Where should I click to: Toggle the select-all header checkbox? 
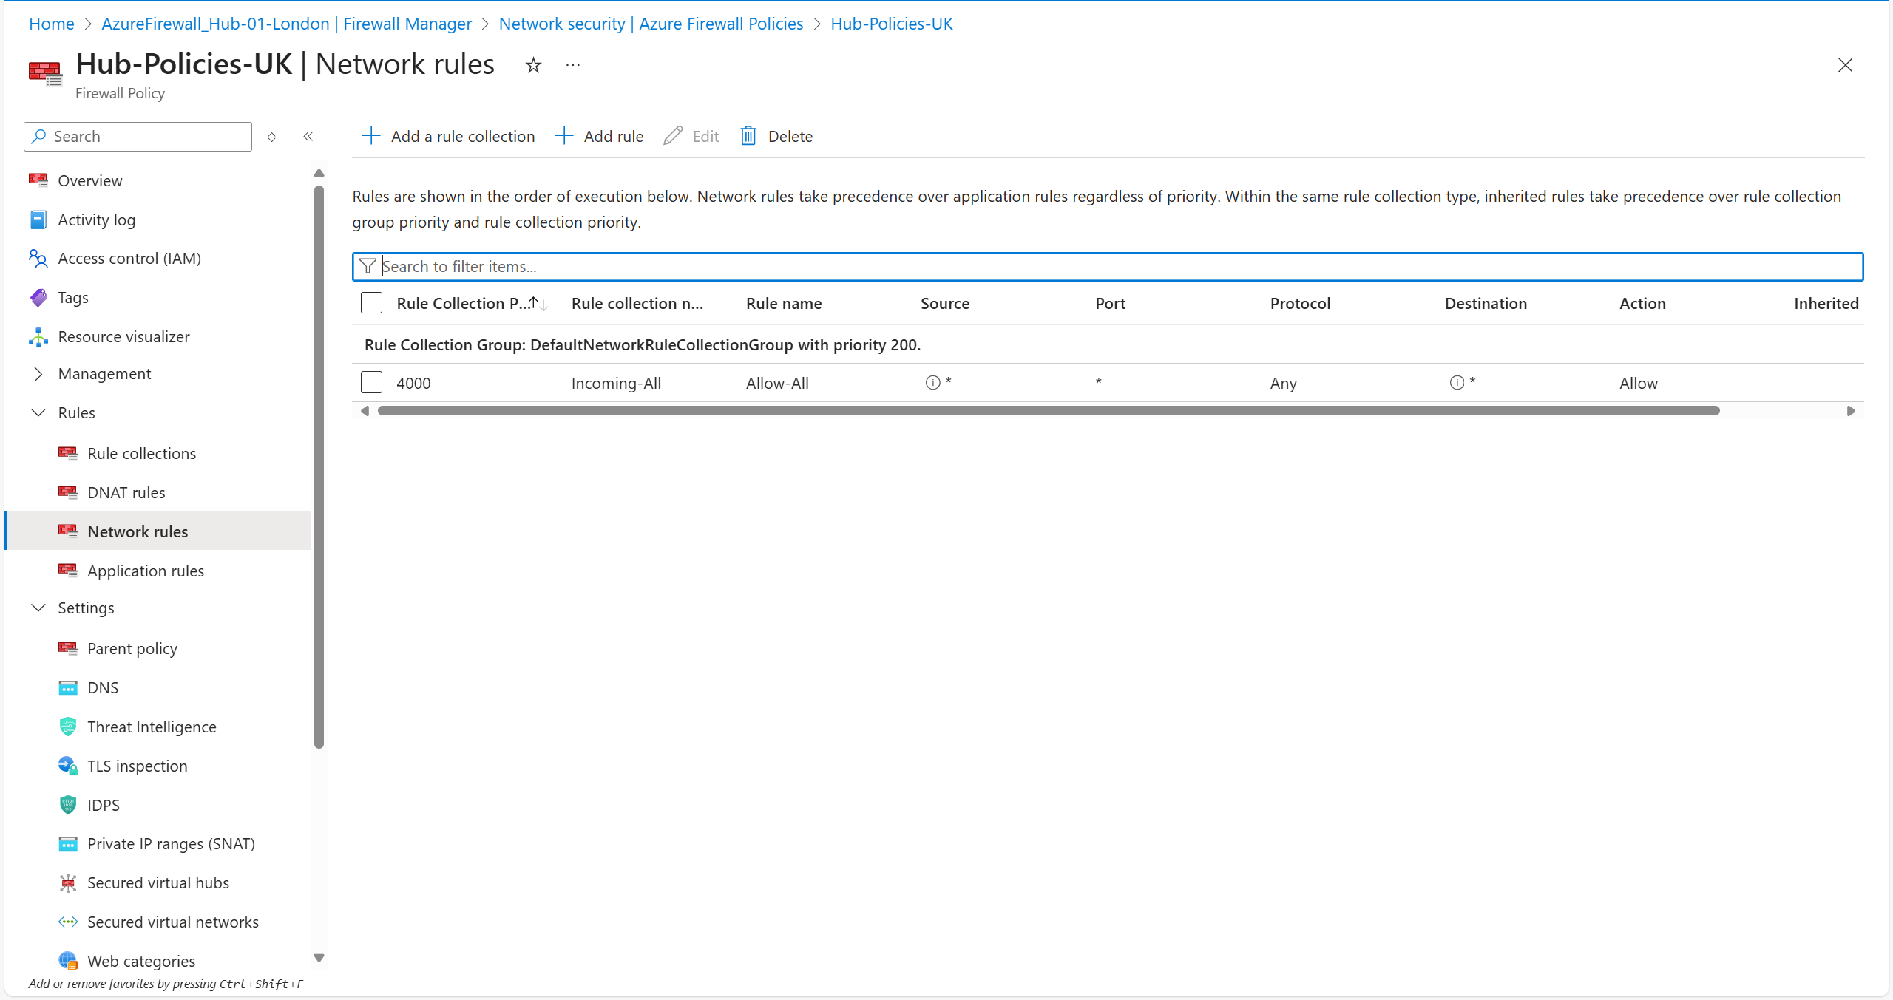(x=371, y=303)
